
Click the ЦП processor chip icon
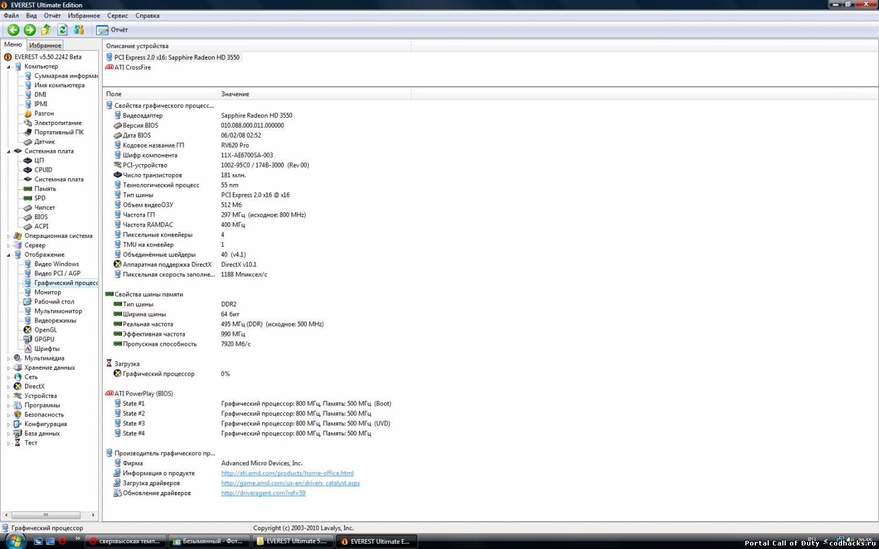[x=28, y=161]
